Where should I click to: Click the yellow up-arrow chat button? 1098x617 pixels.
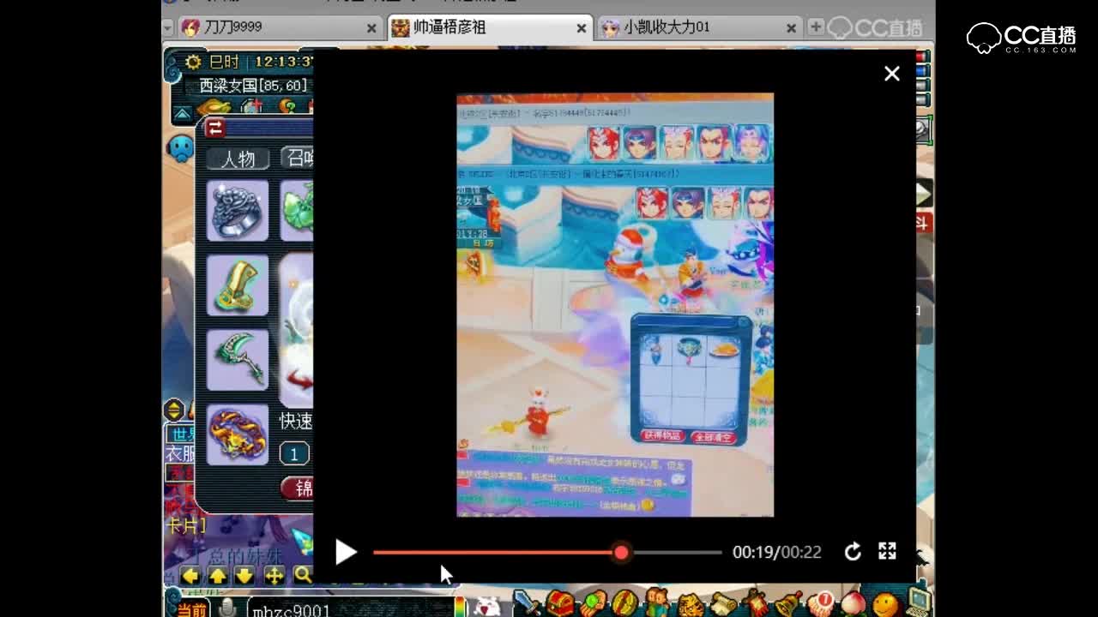click(x=218, y=576)
